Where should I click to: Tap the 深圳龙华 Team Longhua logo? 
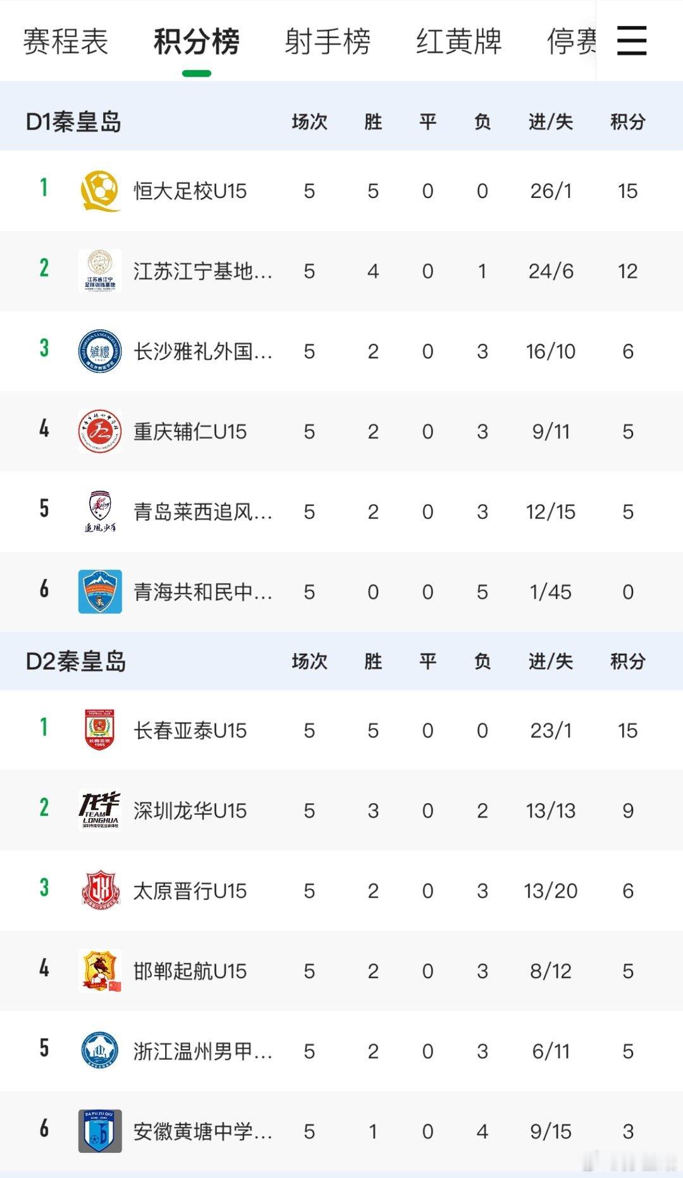(x=100, y=810)
